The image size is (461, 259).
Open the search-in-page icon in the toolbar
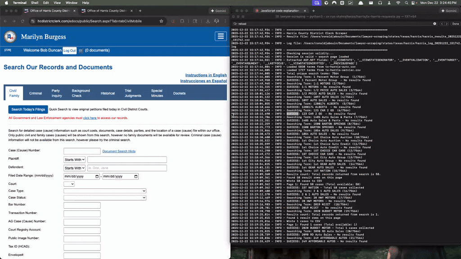(195, 21)
